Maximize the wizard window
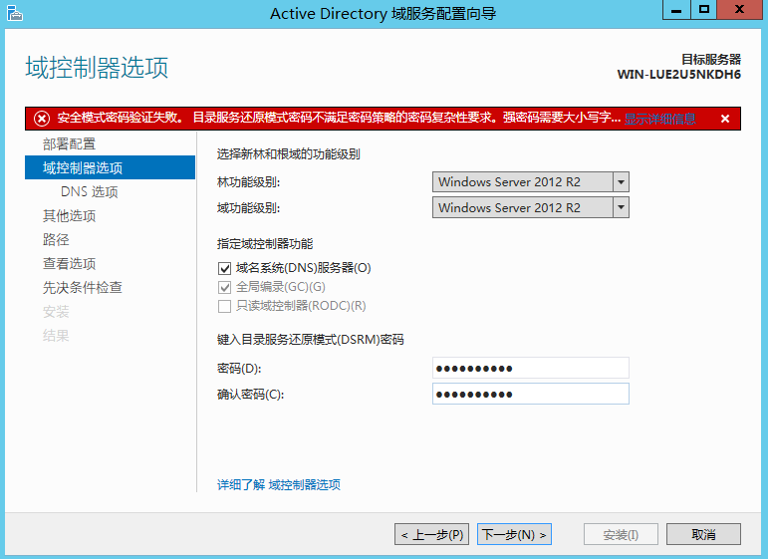 (x=704, y=10)
